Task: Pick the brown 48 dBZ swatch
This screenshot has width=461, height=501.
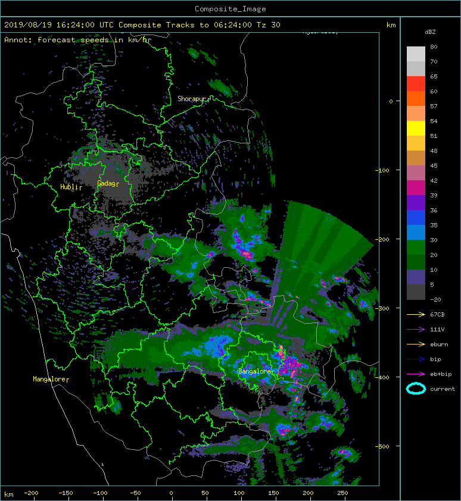Action: 416,158
